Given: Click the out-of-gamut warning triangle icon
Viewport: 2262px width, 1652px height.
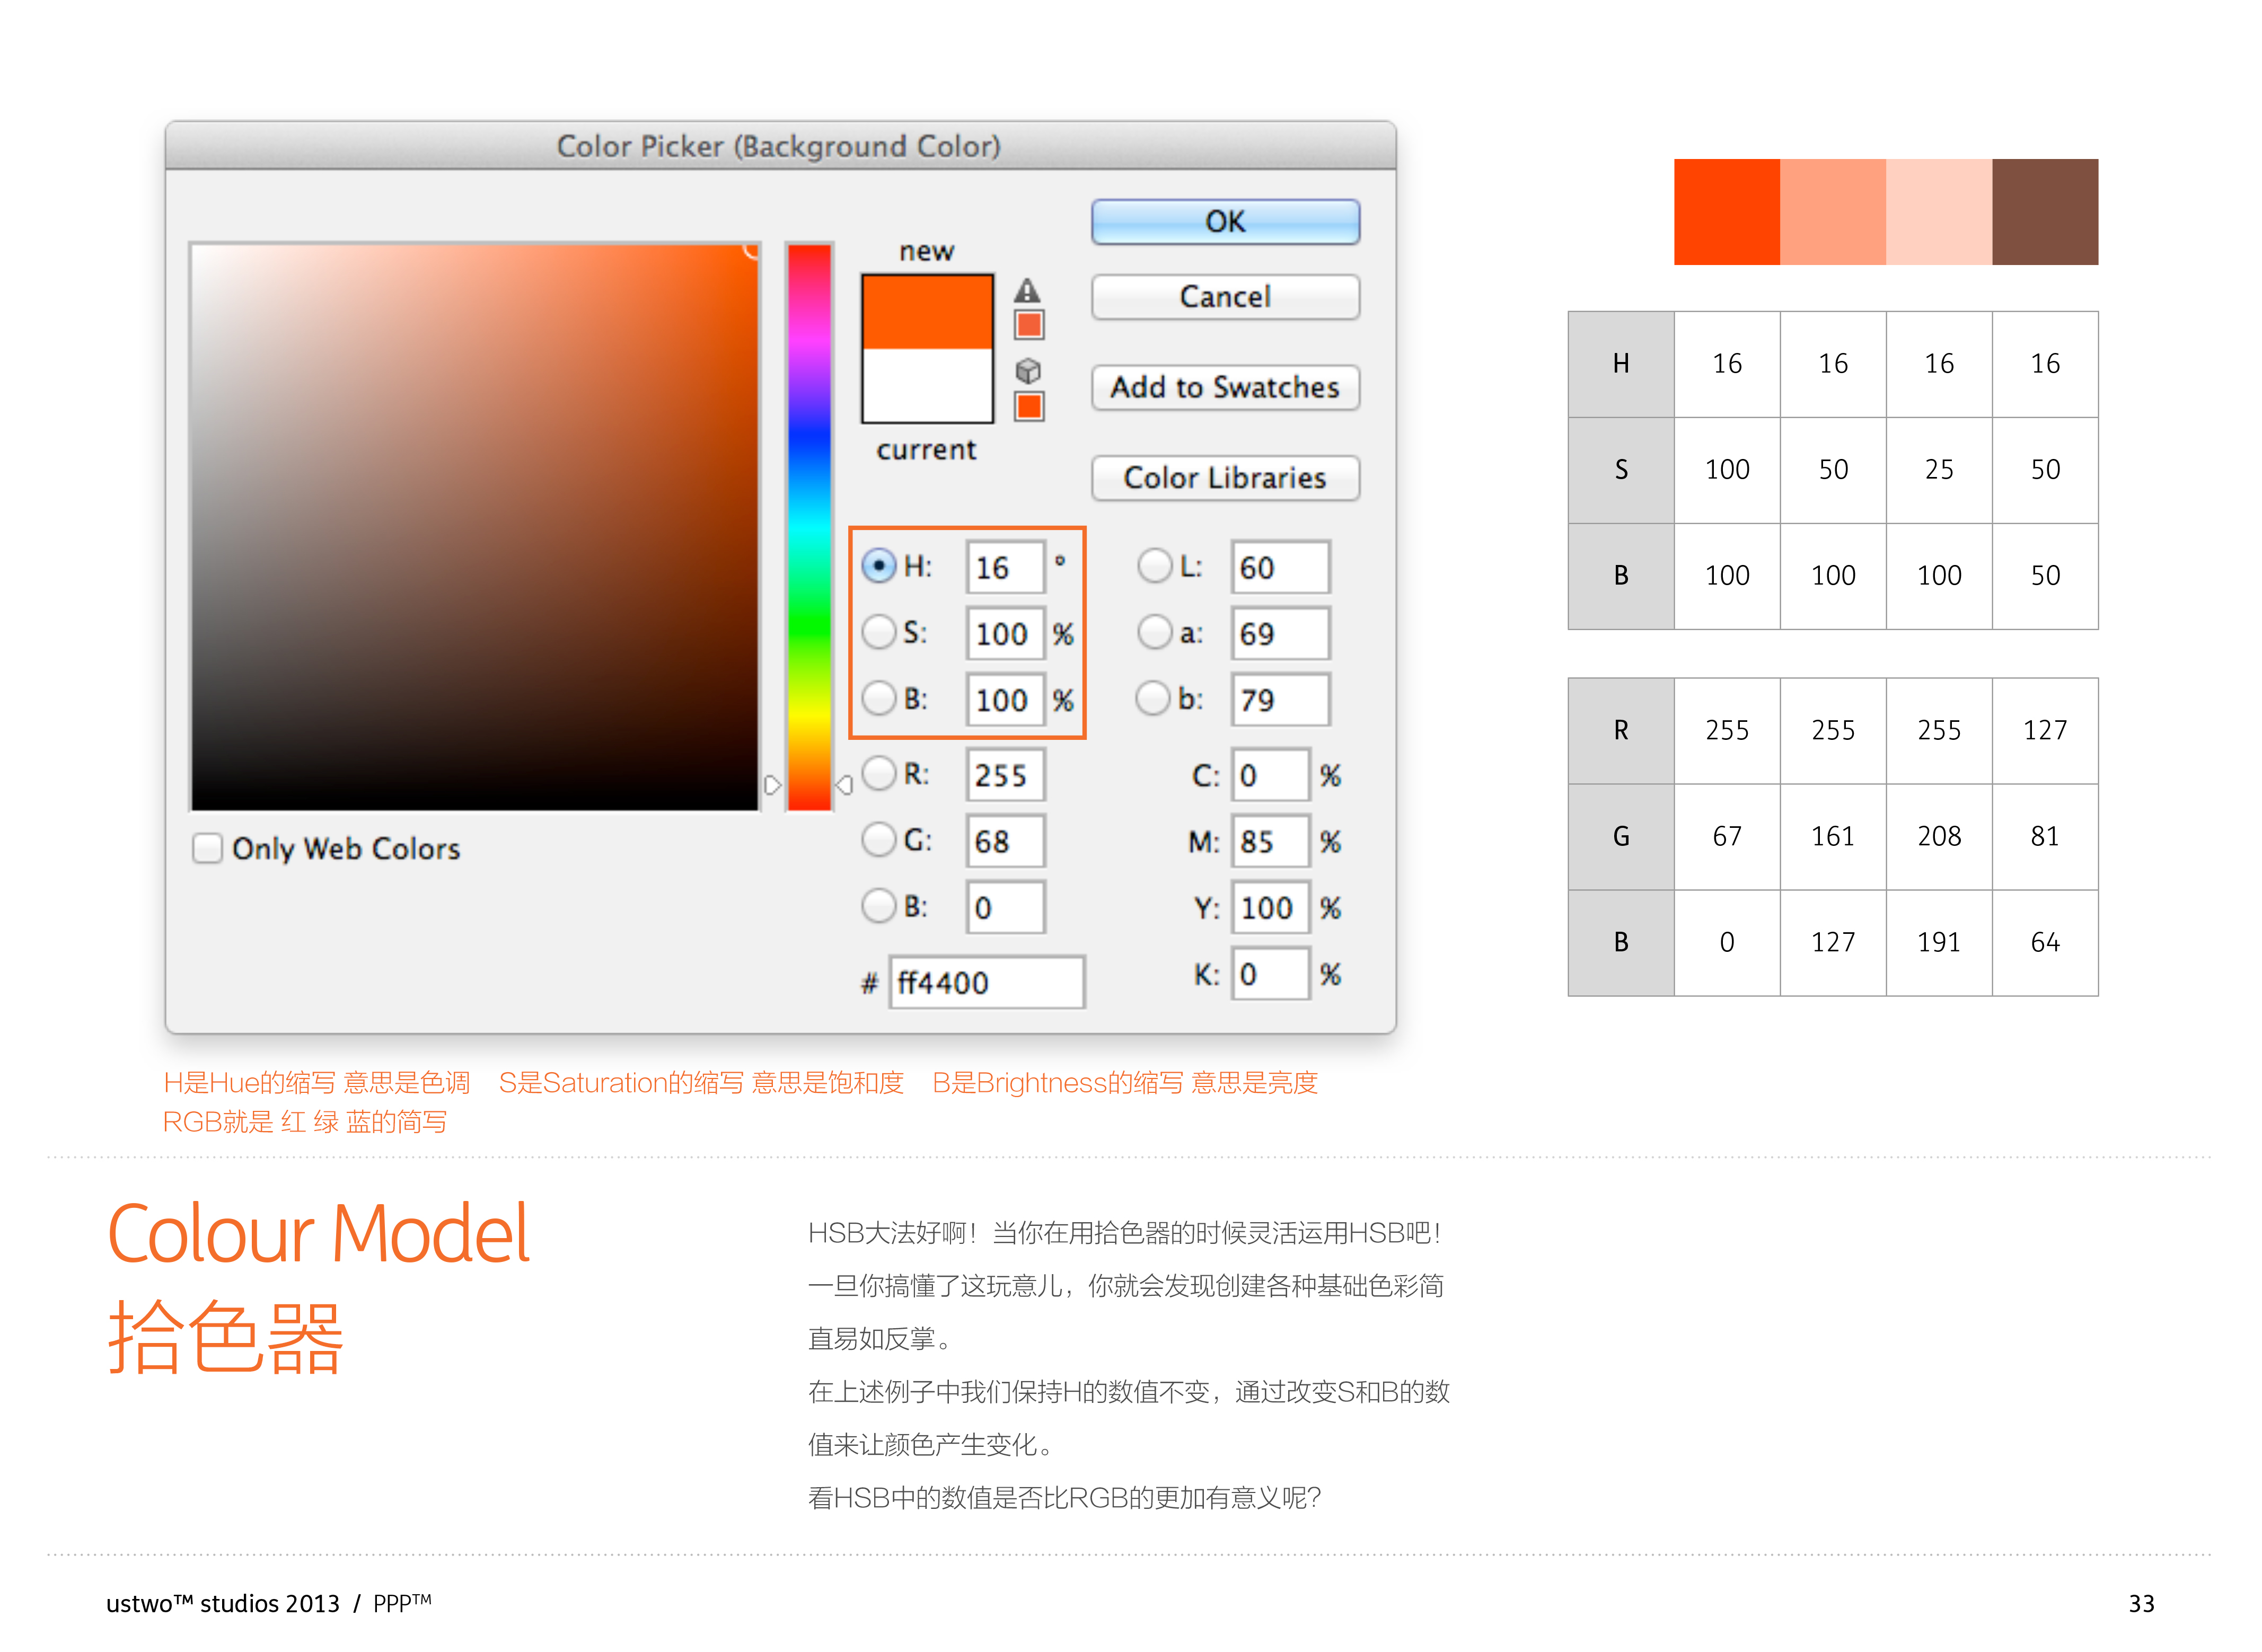Looking at the screenshot, I should tap(1027, 291).
